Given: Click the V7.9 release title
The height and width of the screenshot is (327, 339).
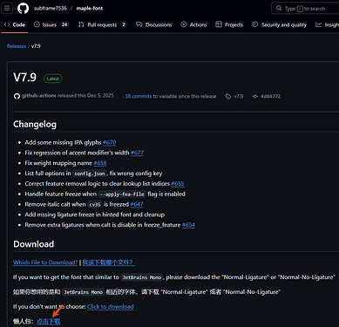Looking at the screenshot, I should (x=24, y=78).
